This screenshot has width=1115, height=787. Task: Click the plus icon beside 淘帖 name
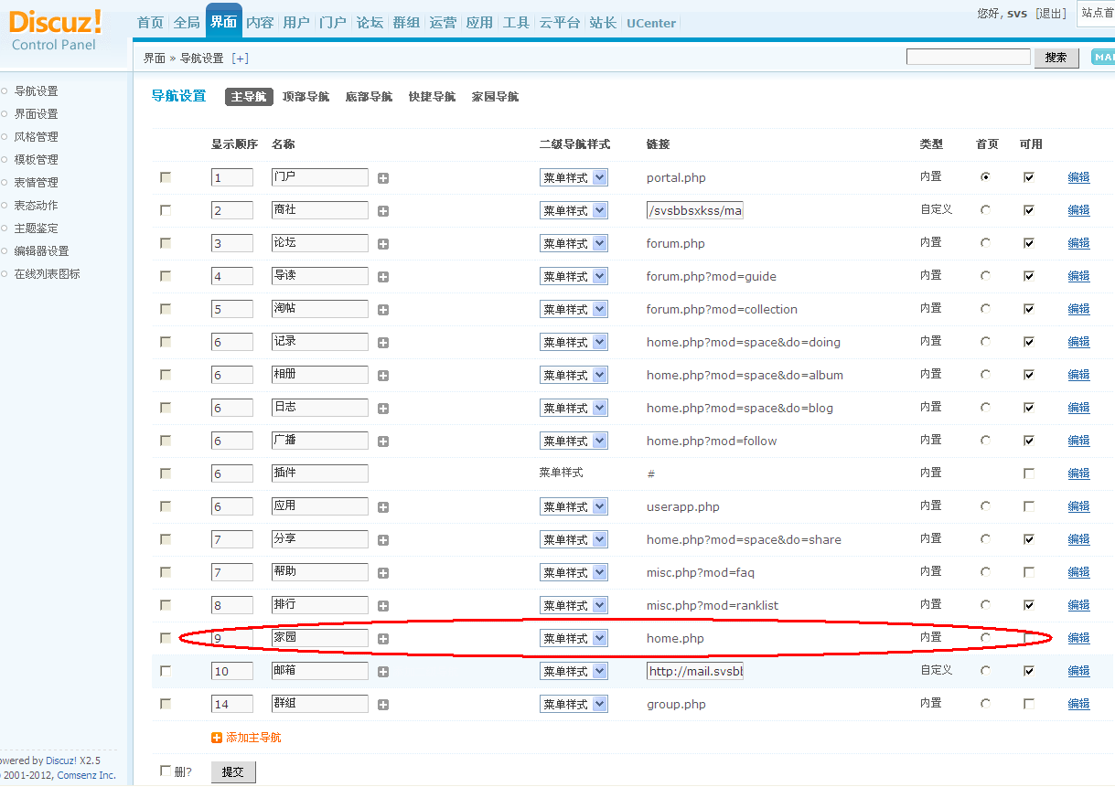pyautogui.click(x=383, y=310)
